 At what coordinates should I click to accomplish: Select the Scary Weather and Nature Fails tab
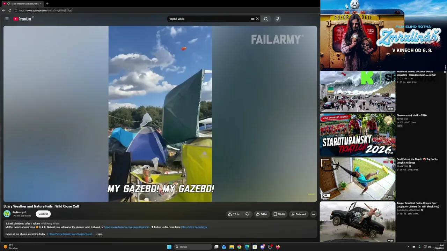(22, 3)
